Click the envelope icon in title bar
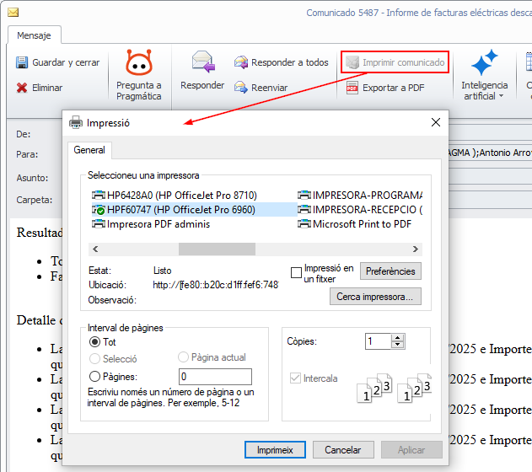This screenshot has width=532, height=472. tap(13, 13)
